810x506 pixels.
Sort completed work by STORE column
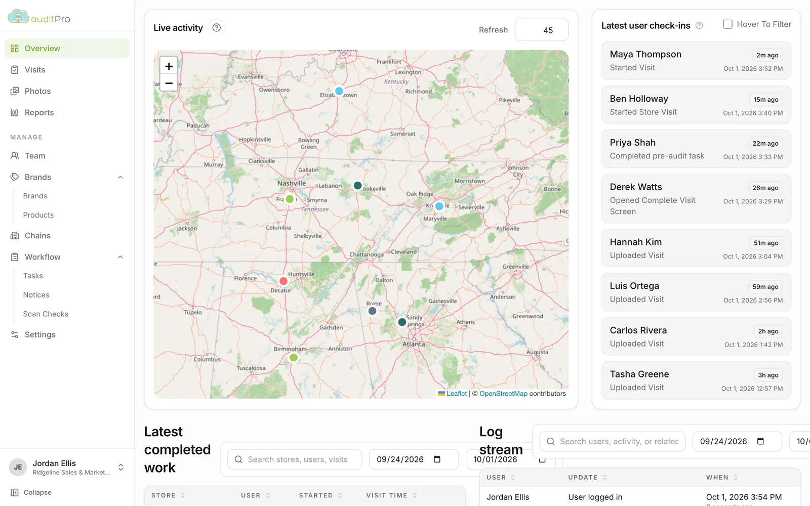pyautogui.click(x=169, y=495)
